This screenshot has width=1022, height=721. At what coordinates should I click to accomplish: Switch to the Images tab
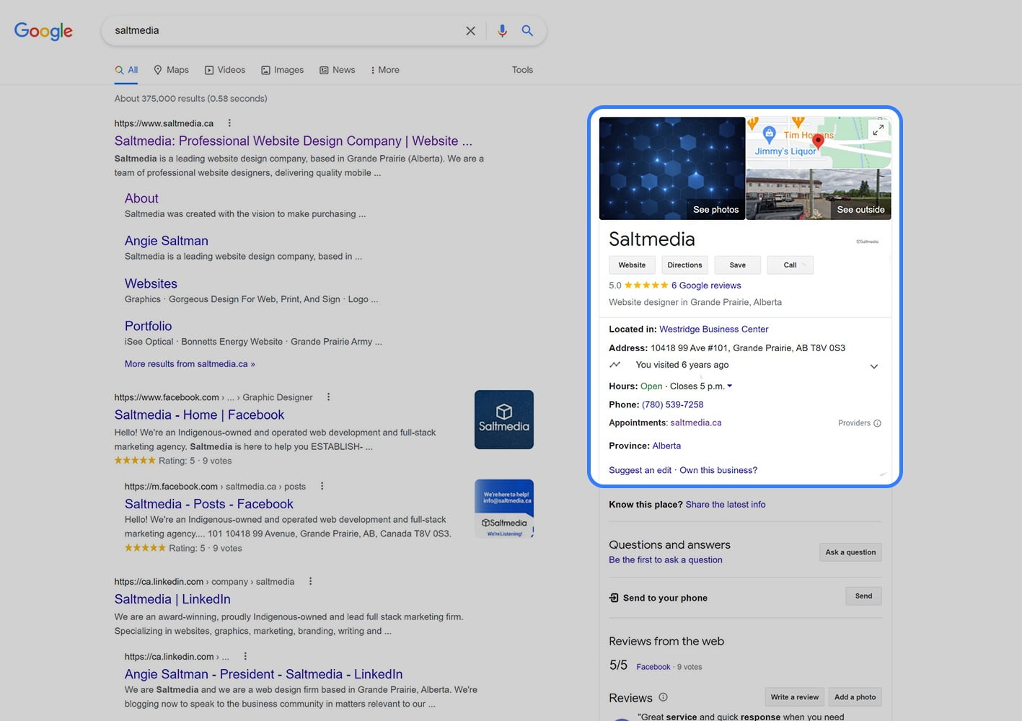coord(282,70)
